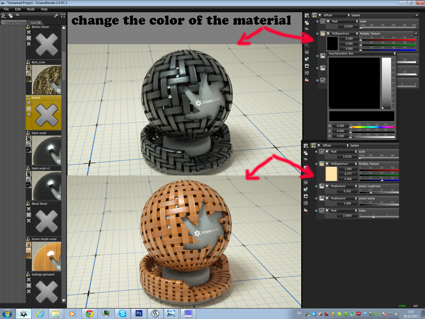Open the outliner layout menu icon
The image size is (425, 319).
coord(3,16)
